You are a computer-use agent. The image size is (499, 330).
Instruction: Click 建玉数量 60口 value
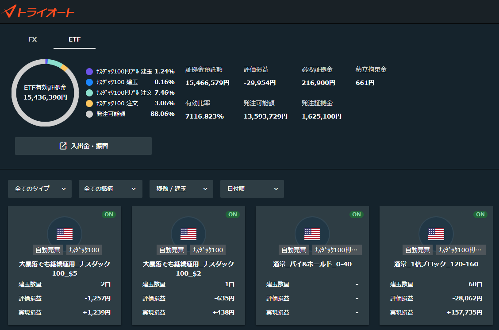point(476,284)
